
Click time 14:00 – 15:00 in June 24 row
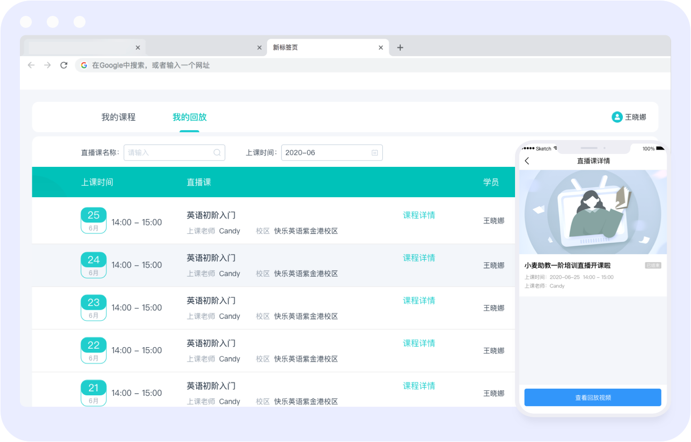click(x=137, y=265)
